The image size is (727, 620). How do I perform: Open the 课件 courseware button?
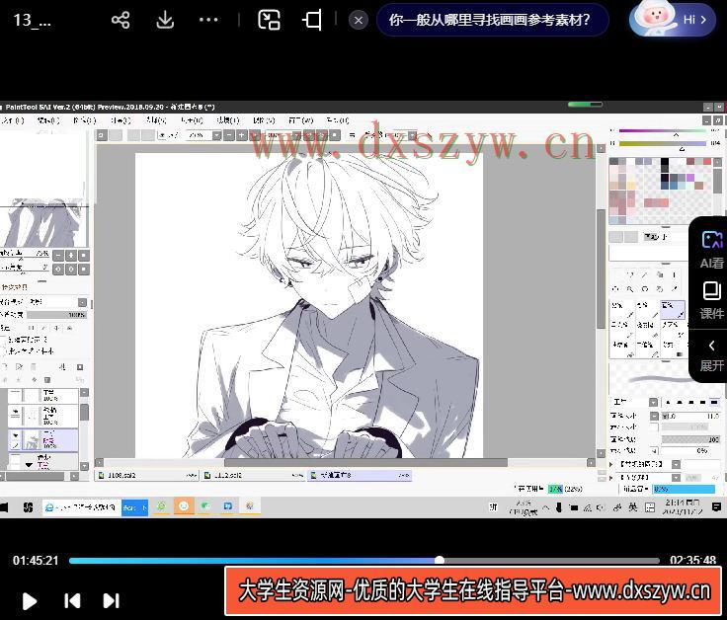tap(711, 300)
